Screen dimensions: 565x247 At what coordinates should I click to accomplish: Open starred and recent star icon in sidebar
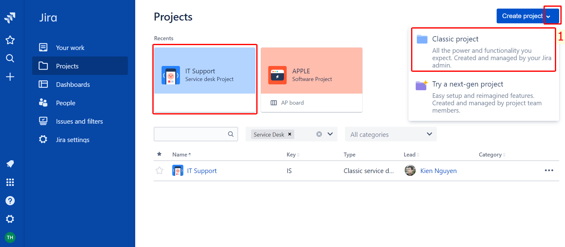pyautogui.click(x=10, y=40)
